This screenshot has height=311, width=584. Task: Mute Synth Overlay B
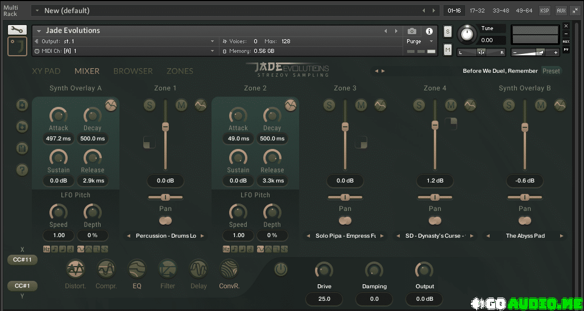pos(540,105)
